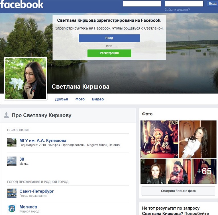The height and width of the screenshot is (215, 218).
Task: Open the Фото tab
Action: [x=80, y=99]
